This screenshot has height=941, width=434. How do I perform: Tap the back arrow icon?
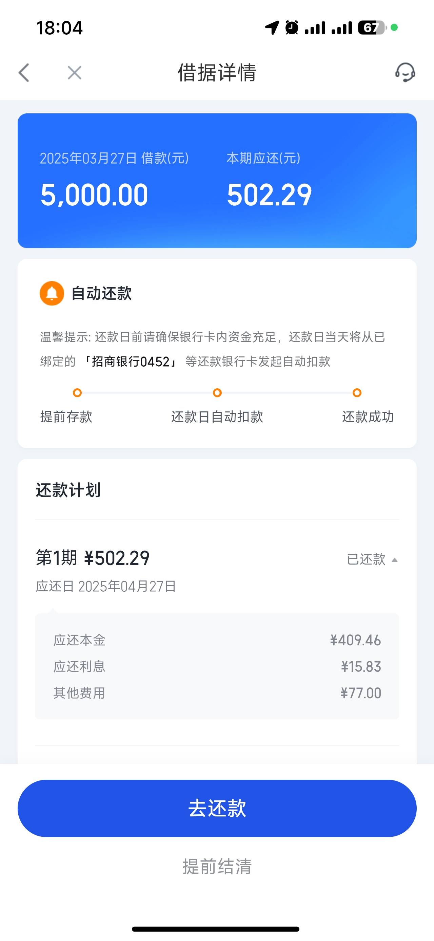[x=24, y=72]
